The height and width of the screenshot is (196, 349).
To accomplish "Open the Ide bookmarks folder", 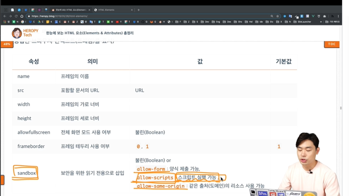I will coord(259,22).
